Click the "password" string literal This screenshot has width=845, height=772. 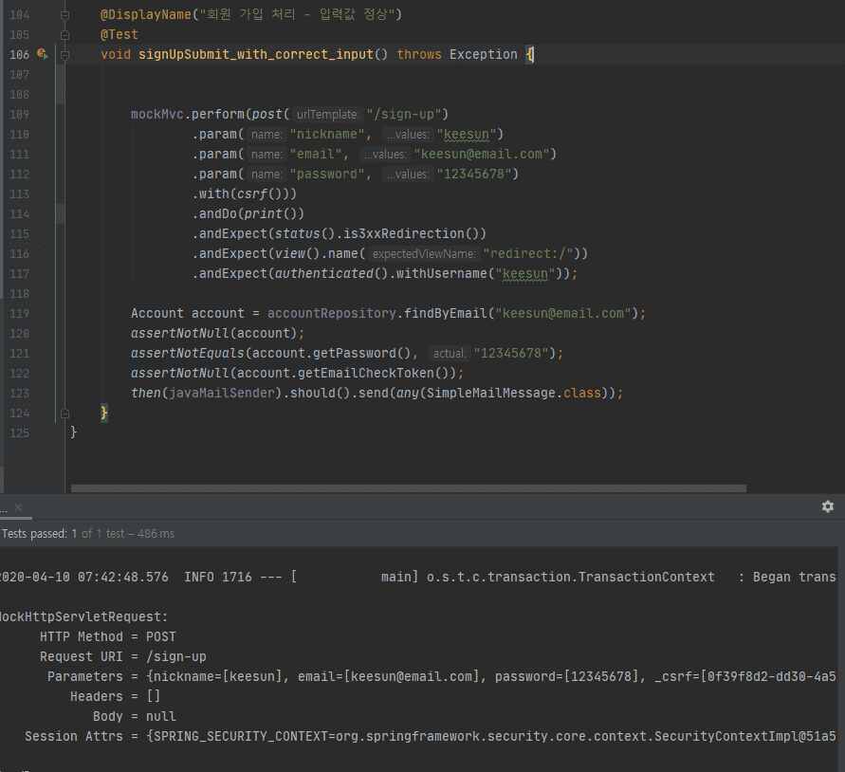pos(327,175)
